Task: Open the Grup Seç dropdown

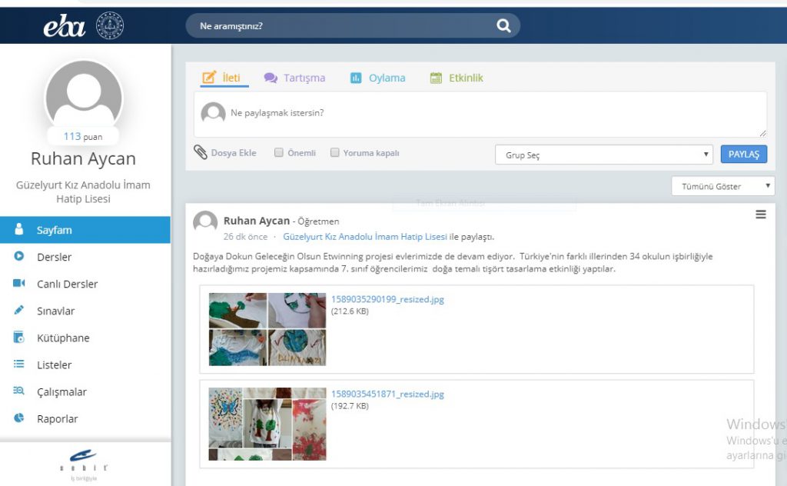Action: pos(603,154)
